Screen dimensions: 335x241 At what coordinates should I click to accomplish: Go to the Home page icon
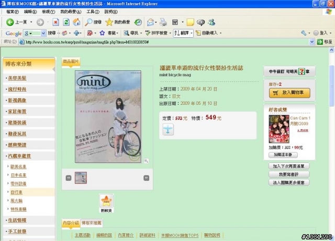(76, 22)
